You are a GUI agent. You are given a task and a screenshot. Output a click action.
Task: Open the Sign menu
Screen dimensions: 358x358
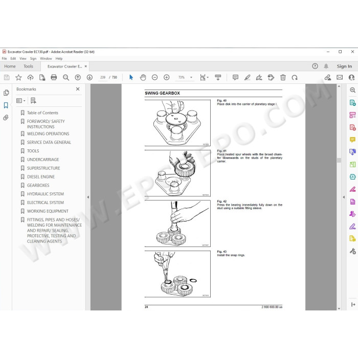coord(33,59)
